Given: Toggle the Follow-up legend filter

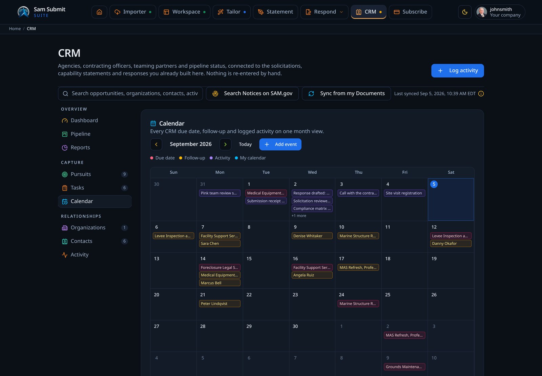Looking at the screenshot, I should [x=192, y=158].
